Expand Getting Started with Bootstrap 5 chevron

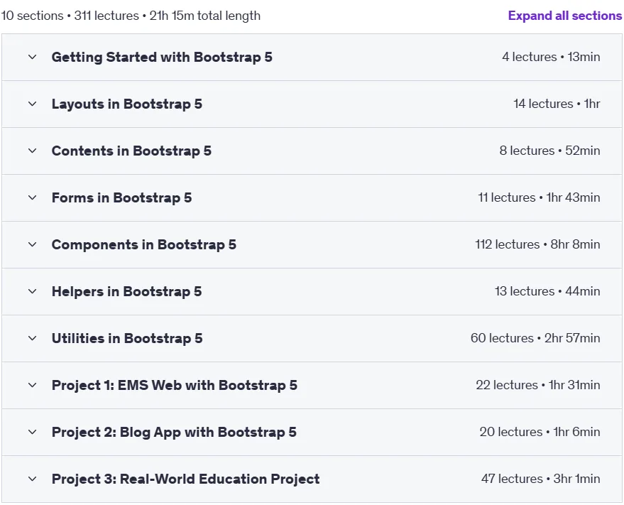tap(33, 57)
